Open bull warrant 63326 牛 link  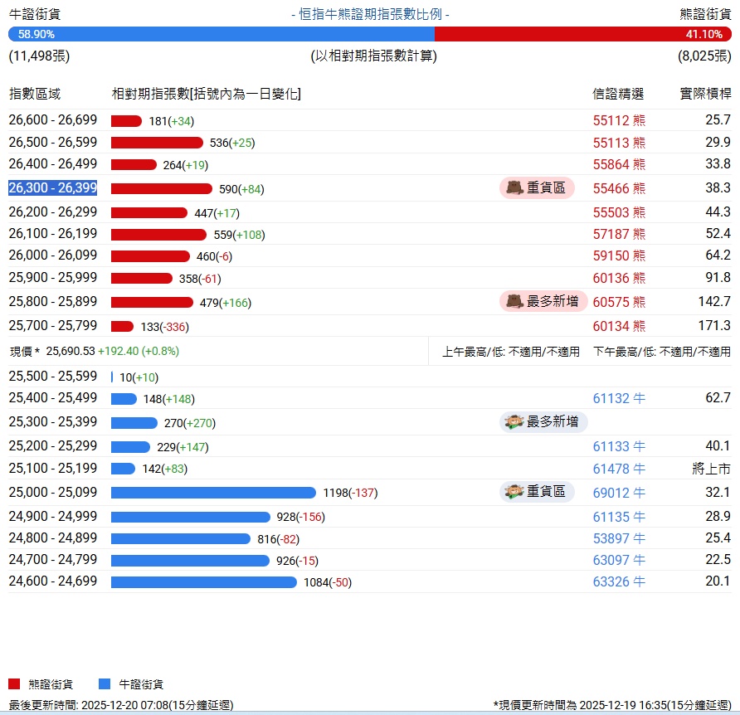(619, 581)
